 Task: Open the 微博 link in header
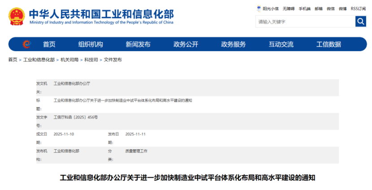click(x=343, y=9)
